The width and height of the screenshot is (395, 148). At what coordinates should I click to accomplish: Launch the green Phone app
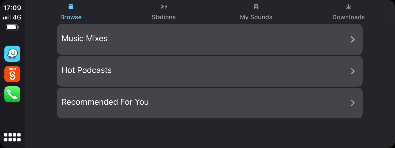12,94
